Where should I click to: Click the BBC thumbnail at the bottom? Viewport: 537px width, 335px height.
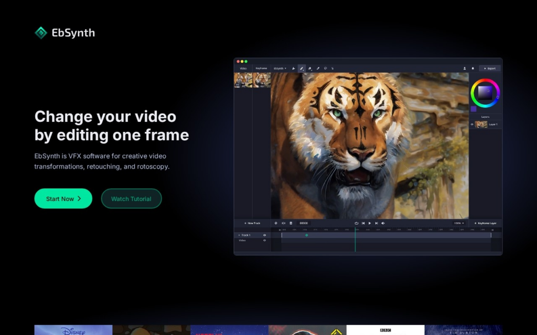[385, 330]
